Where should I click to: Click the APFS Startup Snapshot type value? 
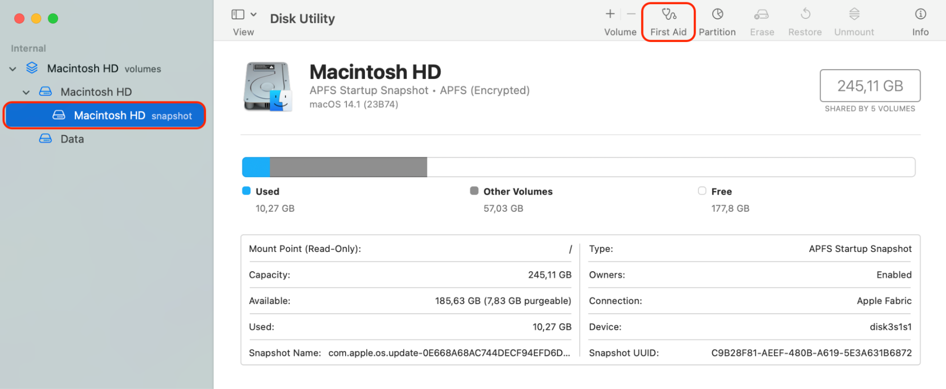pos(860,249)
